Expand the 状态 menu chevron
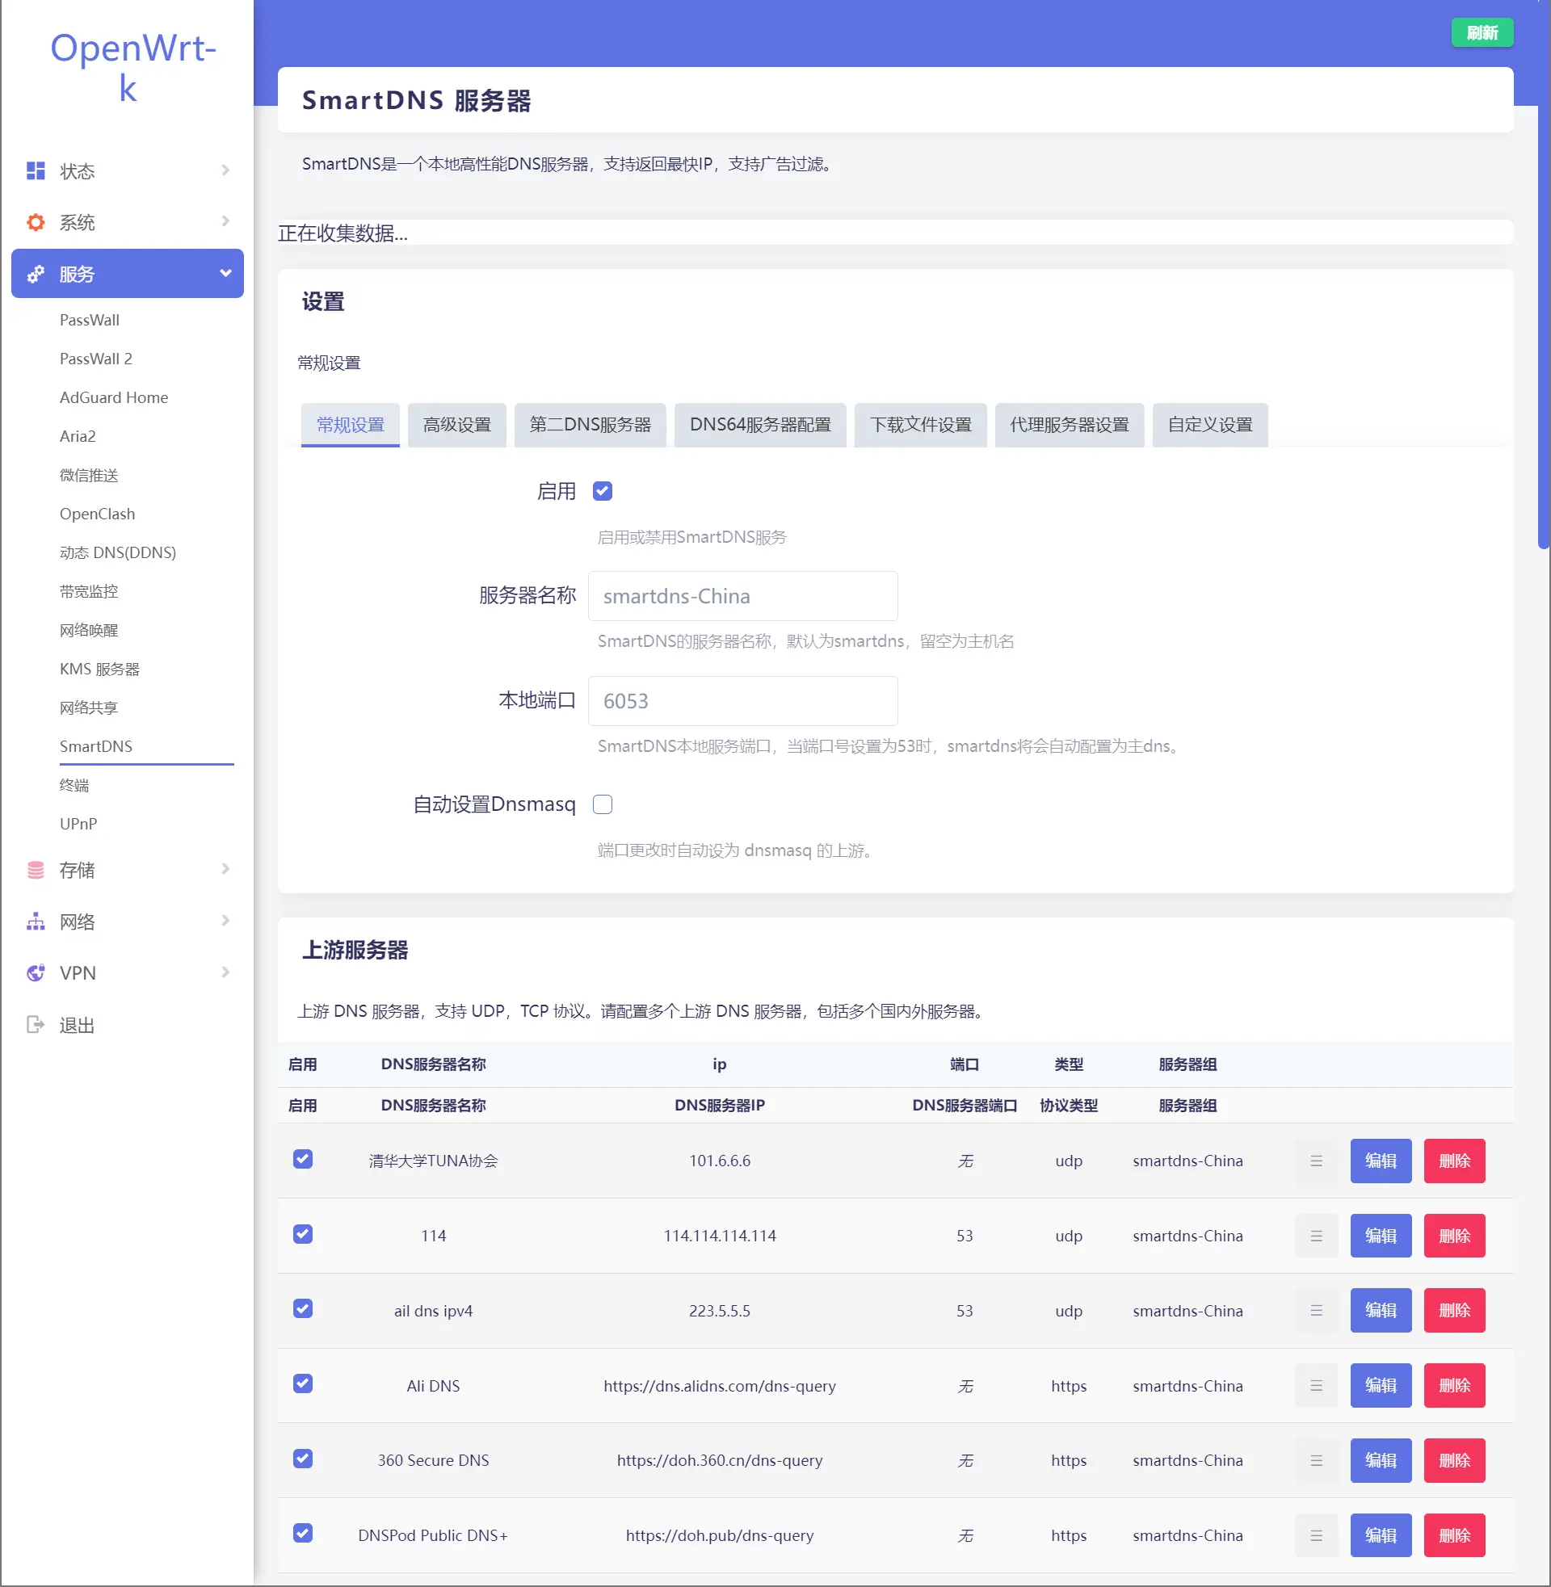The height and width of the screenshot is (1587, 1551). (x=225, y=170)
